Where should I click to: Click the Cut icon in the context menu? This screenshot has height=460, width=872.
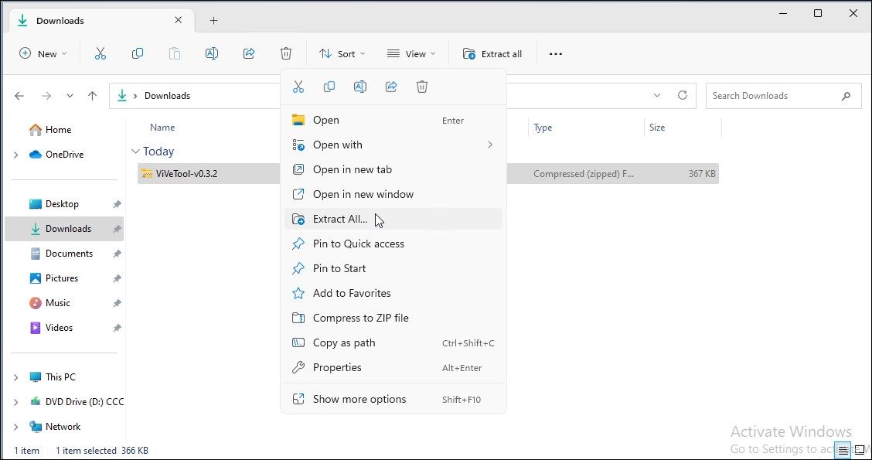[298, 87]
